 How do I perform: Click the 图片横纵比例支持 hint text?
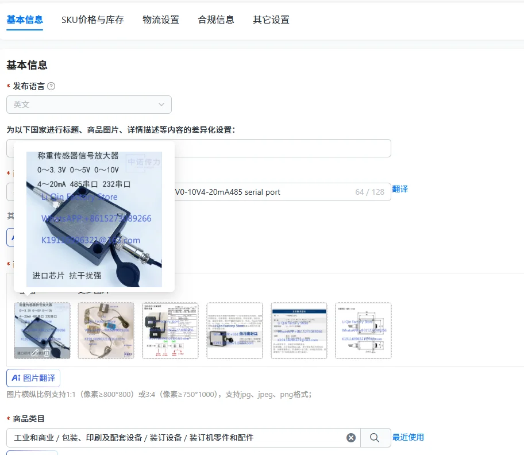pos(159,394)
